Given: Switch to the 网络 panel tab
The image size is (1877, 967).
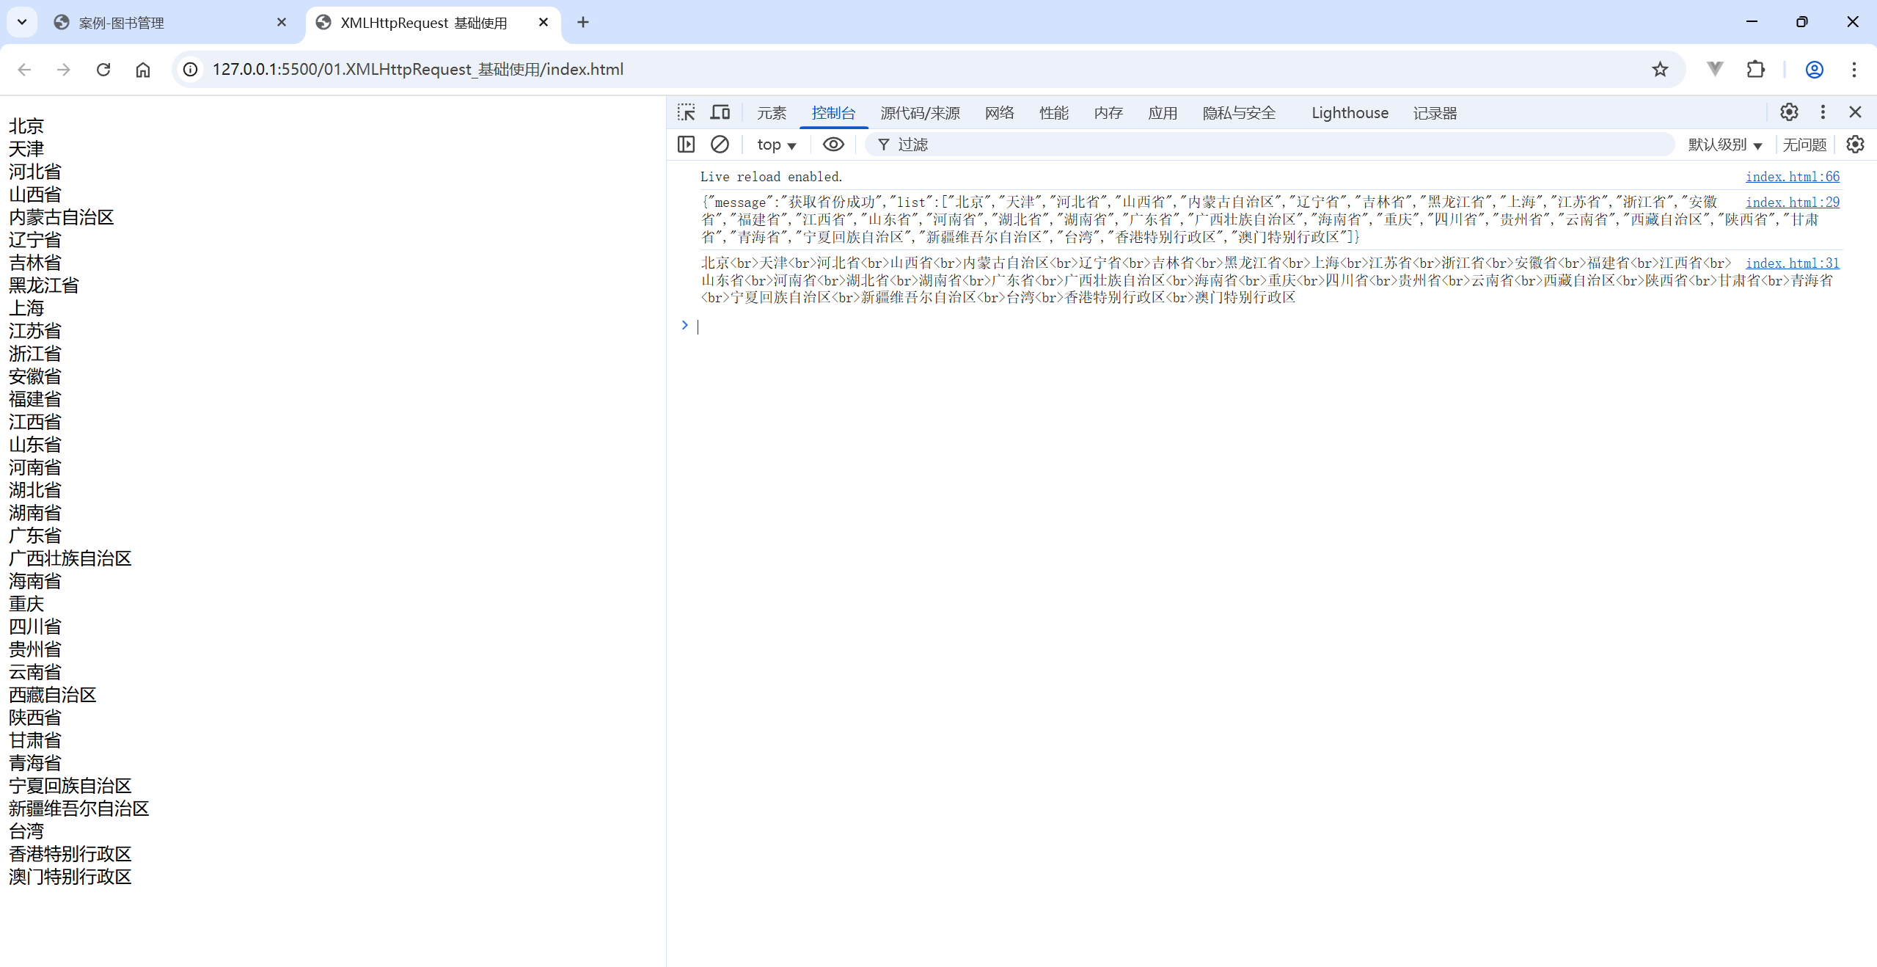Looking at the screenshot, I should point(999,113).
